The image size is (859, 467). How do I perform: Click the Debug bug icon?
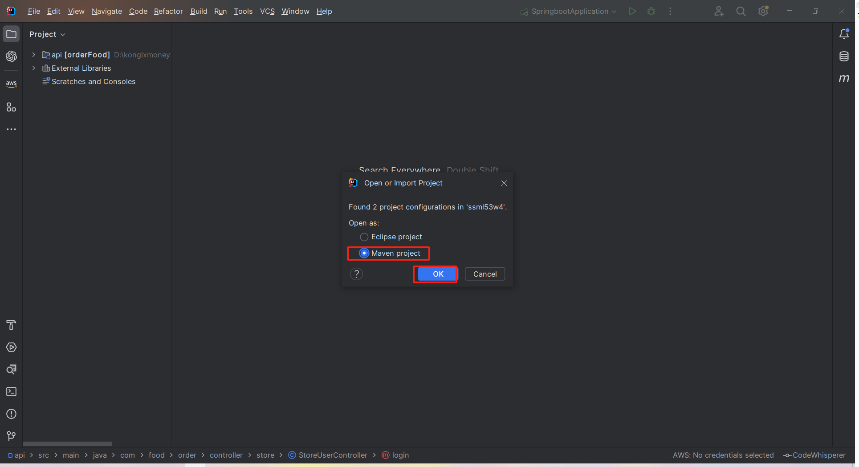pos(651,12)
